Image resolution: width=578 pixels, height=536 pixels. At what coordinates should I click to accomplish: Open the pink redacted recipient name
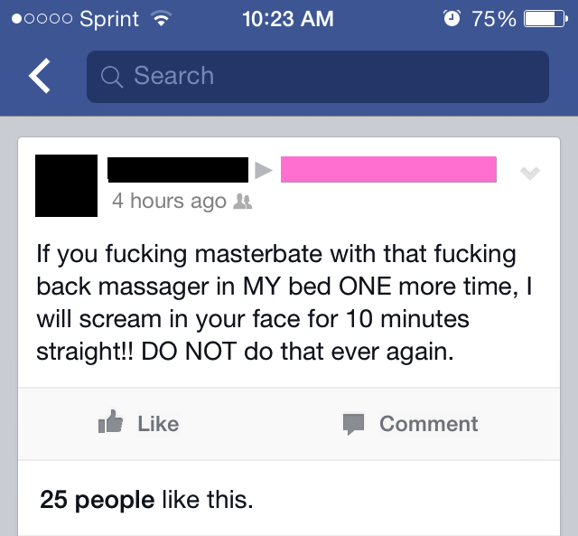[x=388, y=169]
